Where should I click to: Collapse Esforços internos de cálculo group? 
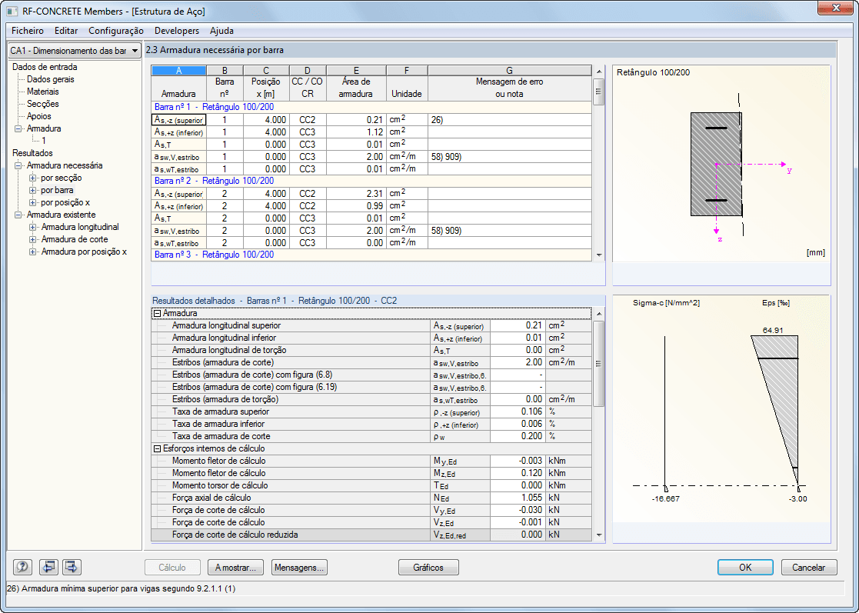(x=157, y=448)
